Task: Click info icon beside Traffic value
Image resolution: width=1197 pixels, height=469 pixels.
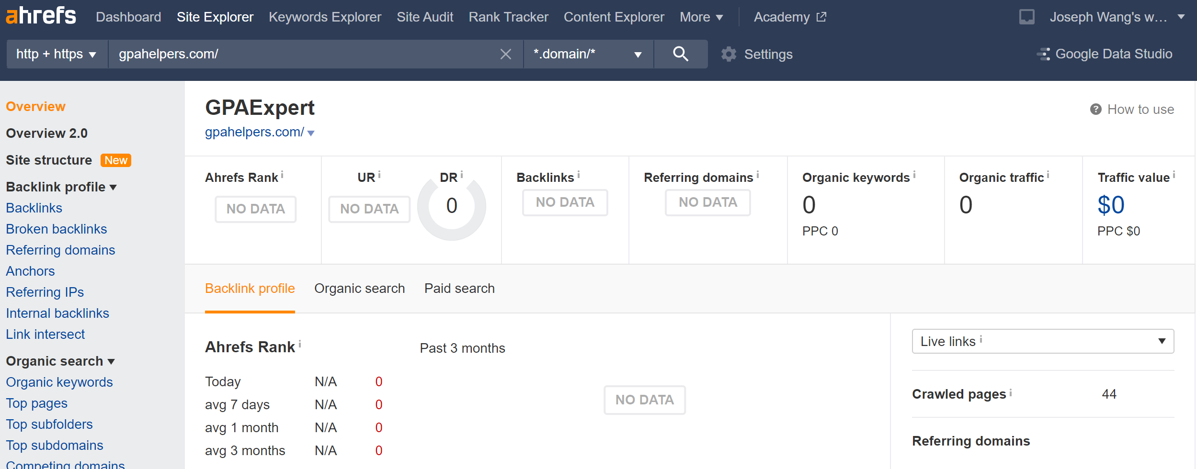Action: click(1174, 175)
